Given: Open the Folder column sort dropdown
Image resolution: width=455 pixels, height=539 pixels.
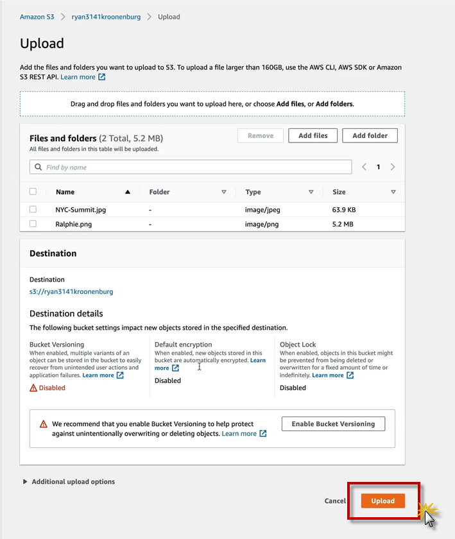Looking at the screenshot, I should point(224,192).
